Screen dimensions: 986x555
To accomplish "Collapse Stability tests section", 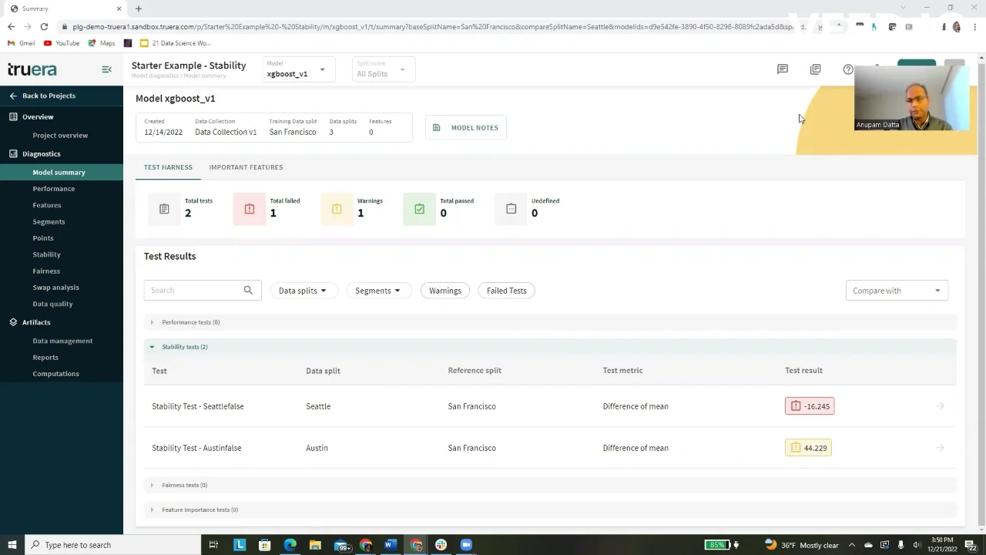I will (550, 347).
